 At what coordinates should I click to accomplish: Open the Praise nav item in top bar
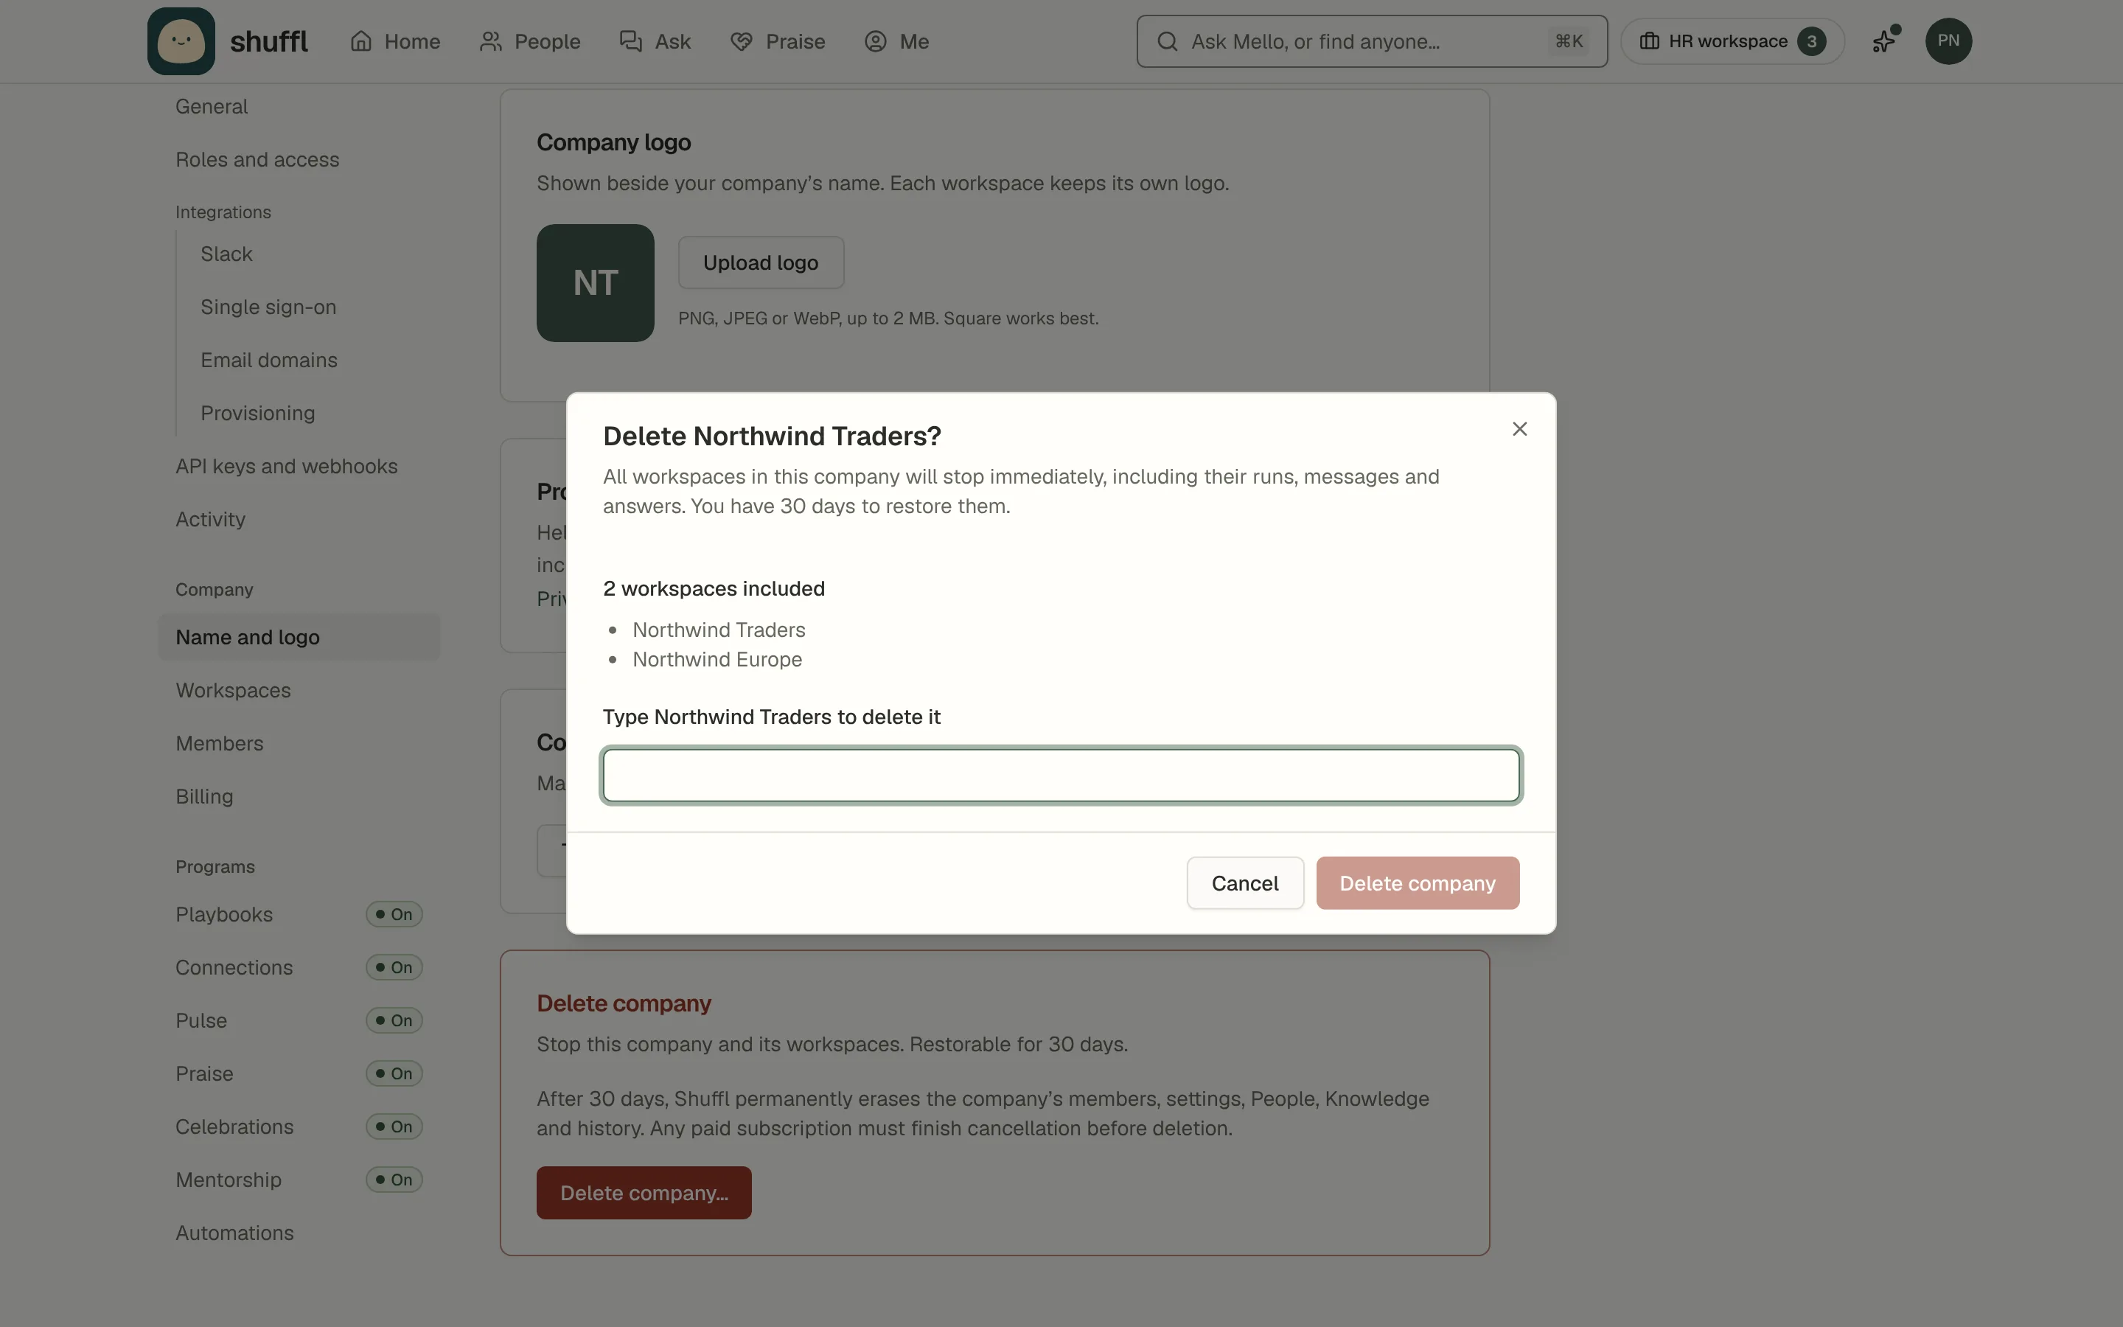pyautogui.click(x=778, y=41)
